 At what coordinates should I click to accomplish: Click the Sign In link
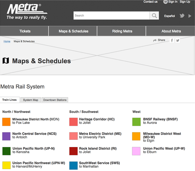click(x=173, y=2)
